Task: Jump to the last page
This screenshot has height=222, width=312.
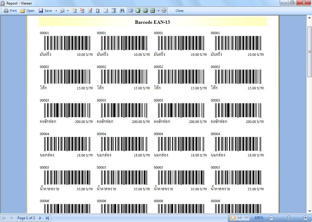Action: (47, 218)
